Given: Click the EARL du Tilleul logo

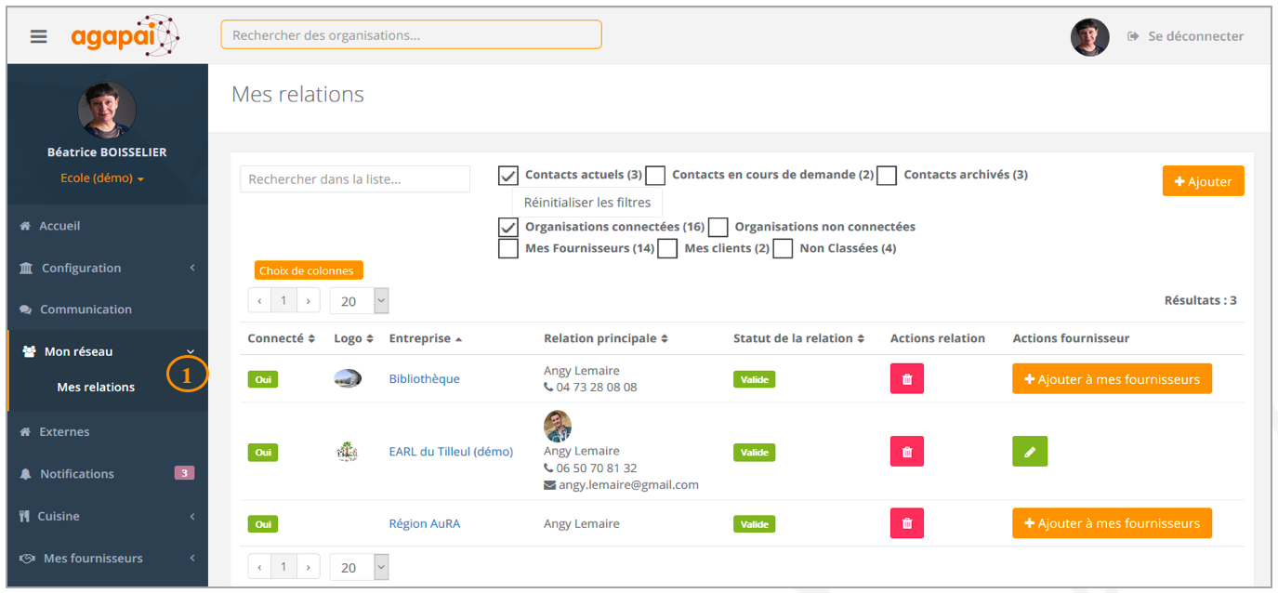Looking at the screenshot, I should pos(348,452).
